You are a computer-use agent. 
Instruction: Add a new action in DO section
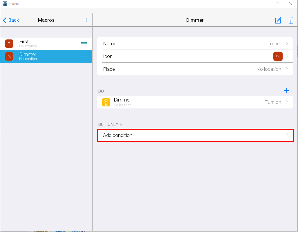pos(286,90)
